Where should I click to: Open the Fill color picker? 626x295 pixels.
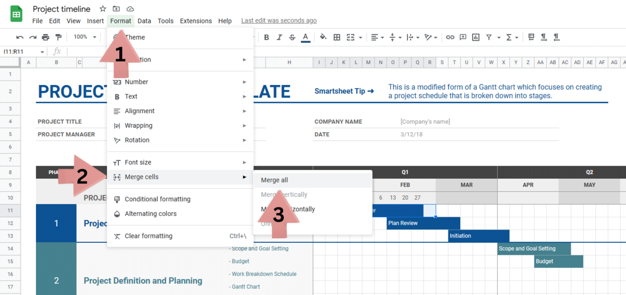(x=323, y=37)
